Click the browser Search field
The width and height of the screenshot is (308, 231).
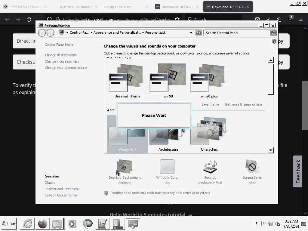[x=213, y=19]
